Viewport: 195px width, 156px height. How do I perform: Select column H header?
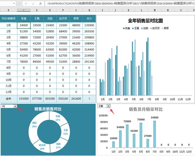89,10
